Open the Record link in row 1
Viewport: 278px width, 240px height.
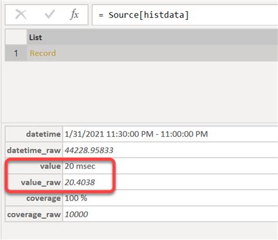[x=43, y=53]
